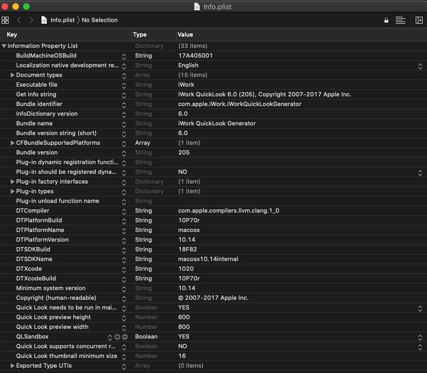Viewport: 427px width, 373px height.
Task: Remove the QLSandbox row
Action: click(x=125, y=337)
